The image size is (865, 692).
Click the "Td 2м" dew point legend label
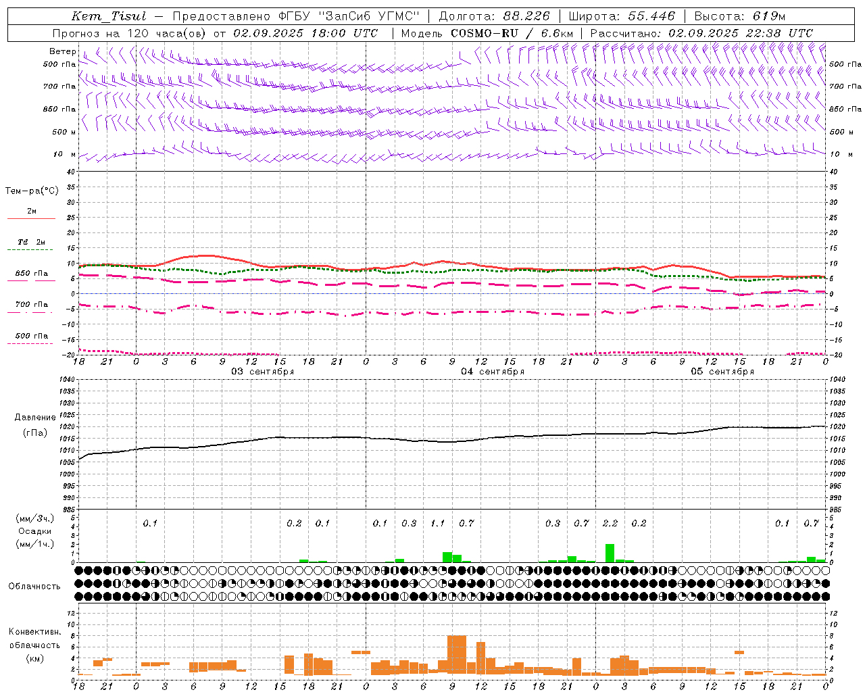point(31,242)
